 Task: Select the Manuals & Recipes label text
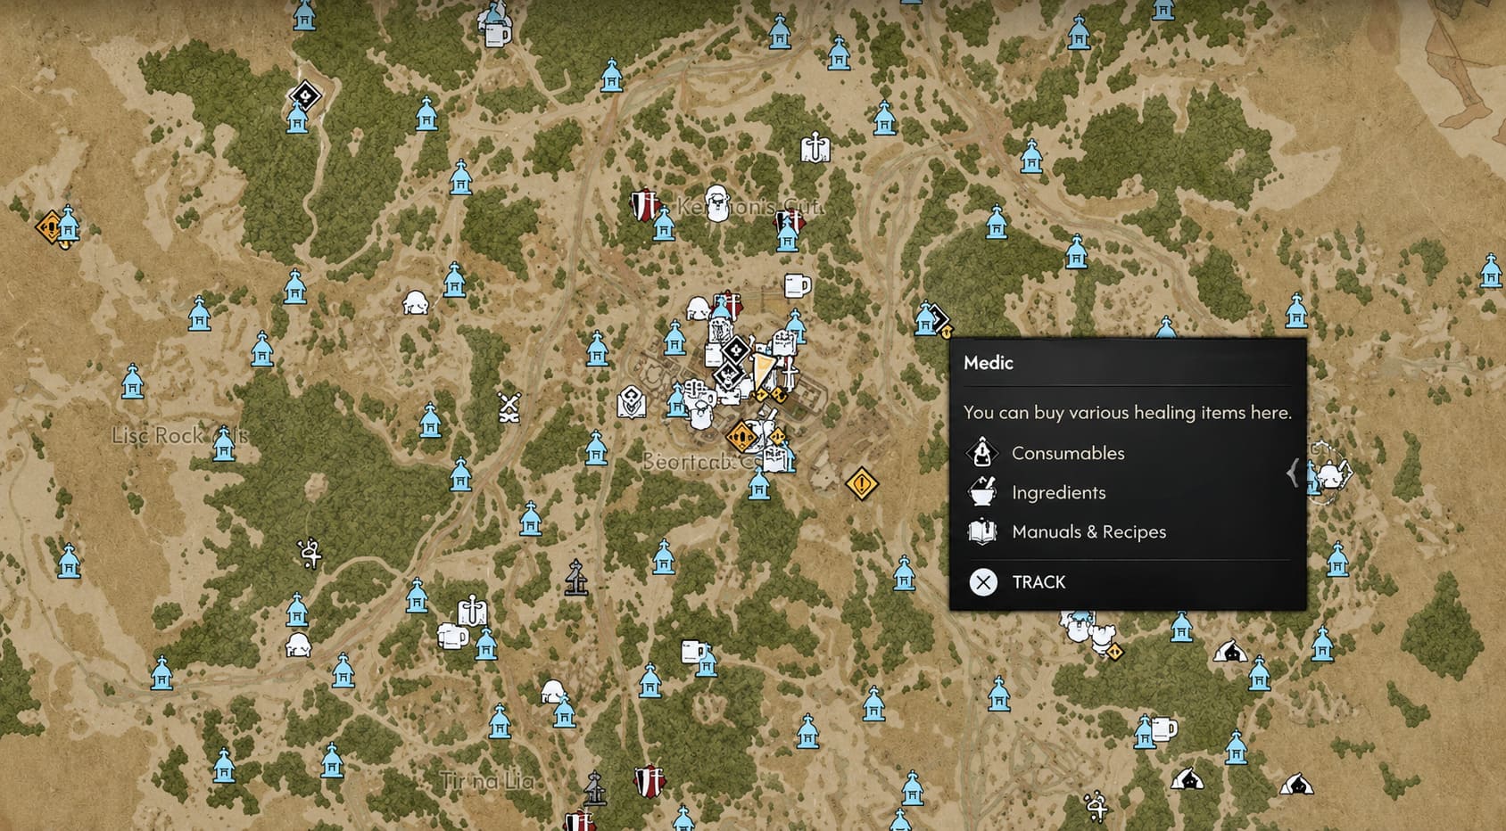coord(1088,531)
